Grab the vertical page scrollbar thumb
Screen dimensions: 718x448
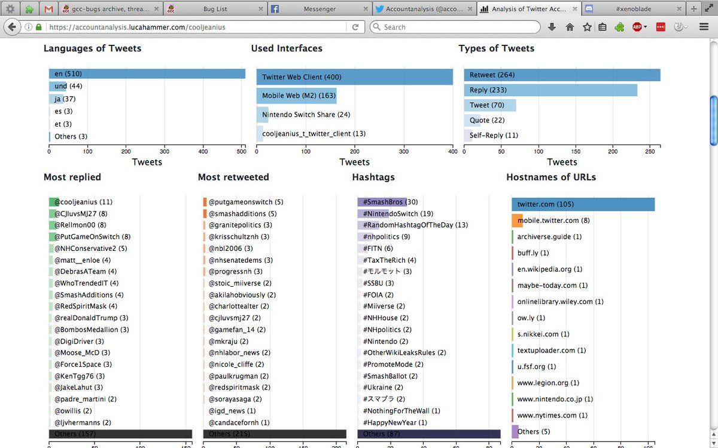[x=713, y=119]
